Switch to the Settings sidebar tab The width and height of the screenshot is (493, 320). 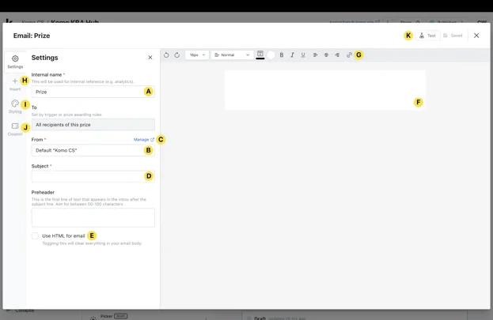pyautogui.click(x=15, y=62)
